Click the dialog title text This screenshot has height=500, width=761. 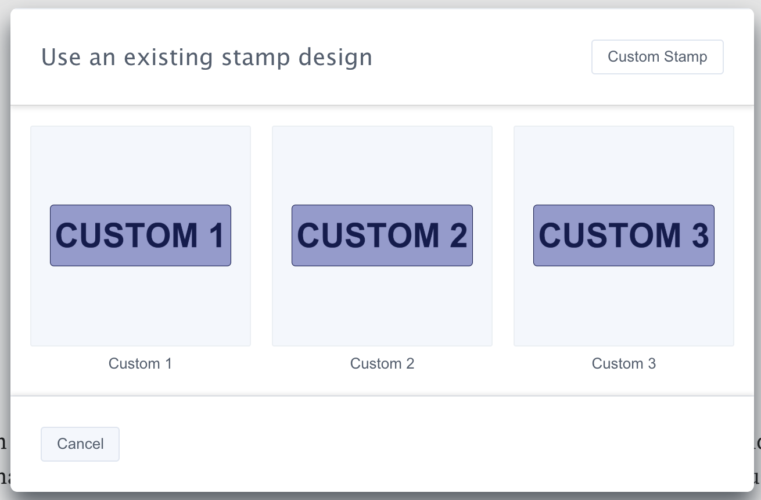coord(207,56)
